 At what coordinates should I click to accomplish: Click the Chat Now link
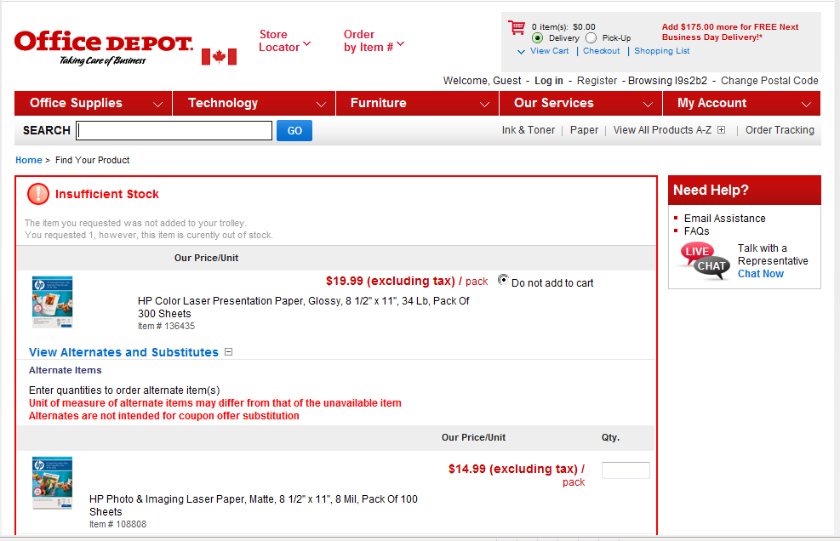760,274
